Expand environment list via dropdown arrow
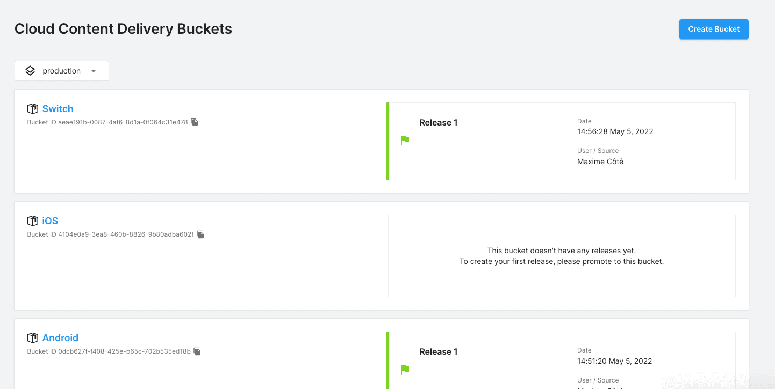The width and height of the screenshot is (775, 389). coord(94,71)
